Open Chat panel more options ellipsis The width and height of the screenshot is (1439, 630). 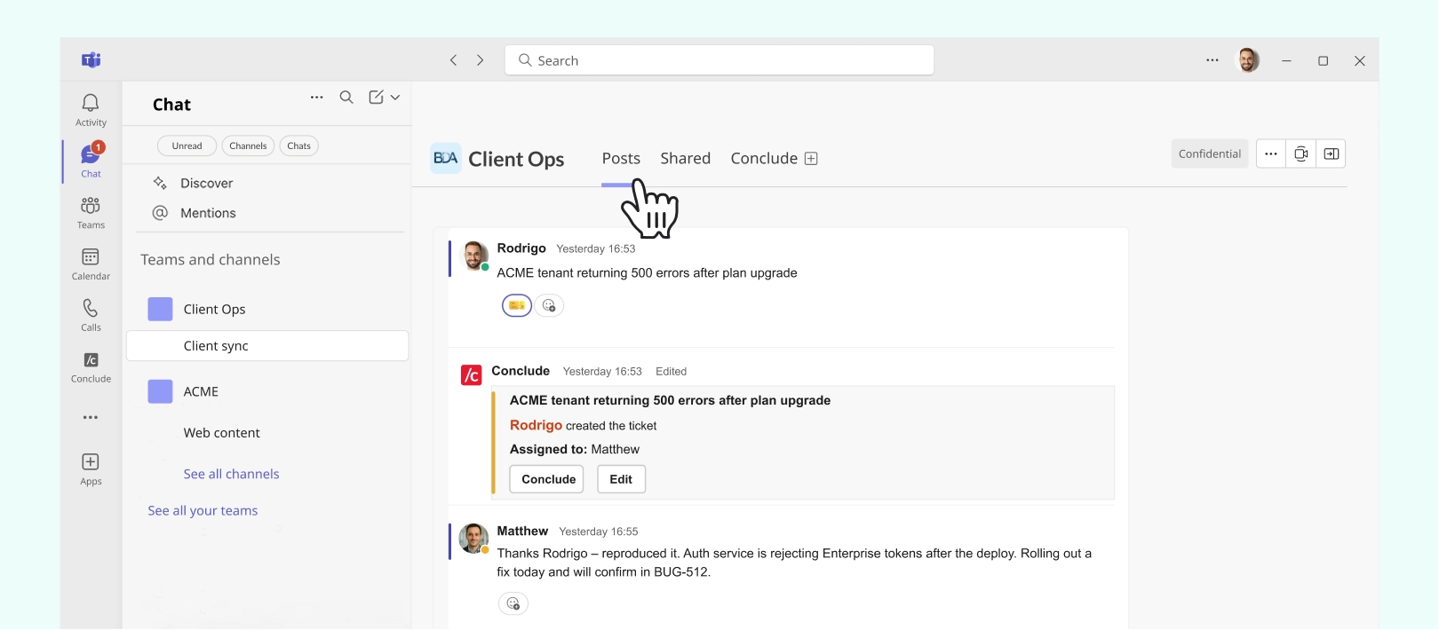316,98
